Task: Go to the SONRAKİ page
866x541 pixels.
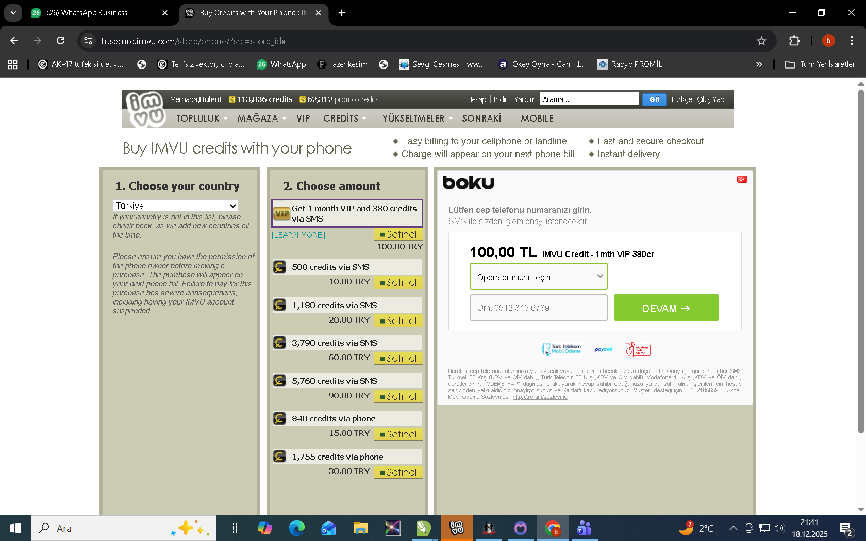Action: click(481, 119)
